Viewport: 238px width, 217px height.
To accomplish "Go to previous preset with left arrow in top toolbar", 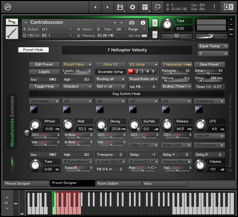I will tap(95, 7).
